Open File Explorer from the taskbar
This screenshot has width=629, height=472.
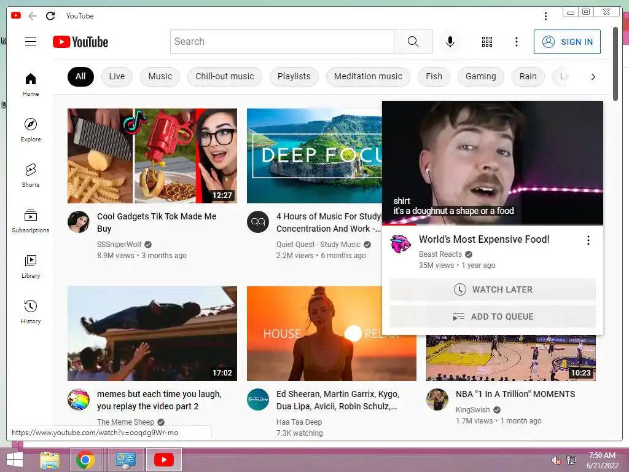(x=50, y=460)
